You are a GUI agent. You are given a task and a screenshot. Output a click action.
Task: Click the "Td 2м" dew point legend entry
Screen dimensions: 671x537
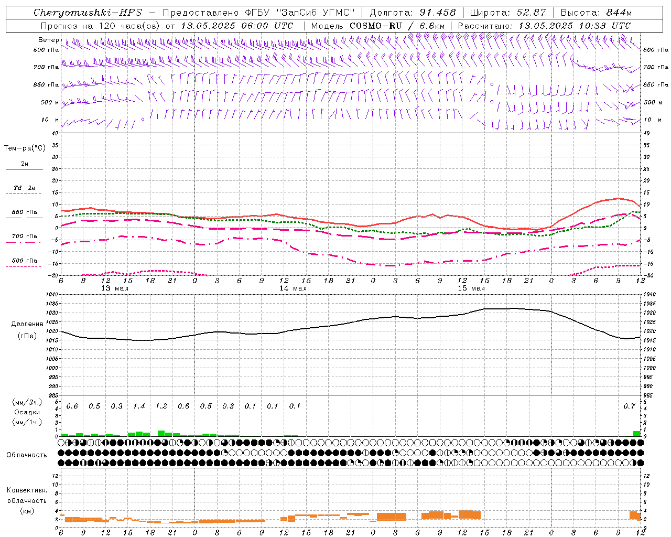25,188
